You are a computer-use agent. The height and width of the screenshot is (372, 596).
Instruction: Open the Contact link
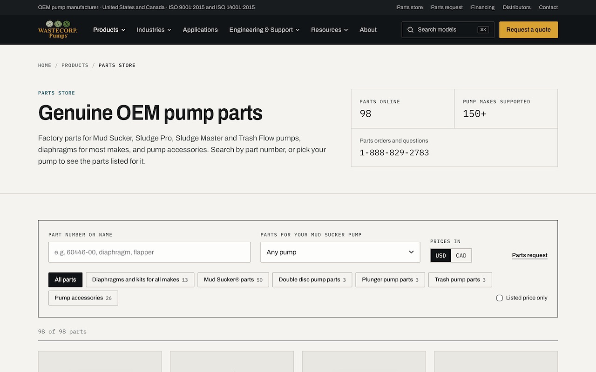click(549, 7)
